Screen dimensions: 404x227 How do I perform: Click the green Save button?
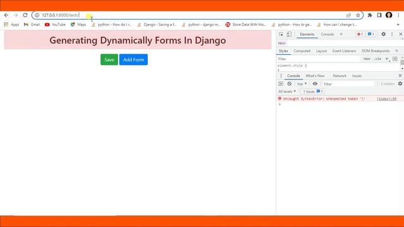[x=109, y=59]
